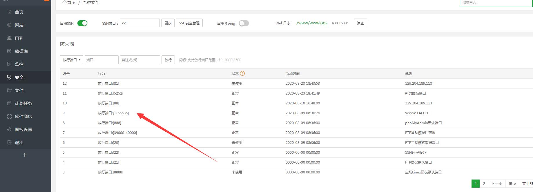Screen dimensions: 533x192
Task: Open the 放行端口 dropdown
Action: pos(72,60)
